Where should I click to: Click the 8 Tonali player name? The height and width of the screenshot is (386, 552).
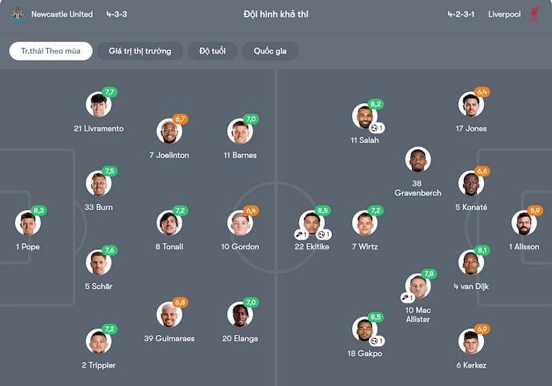170,247
